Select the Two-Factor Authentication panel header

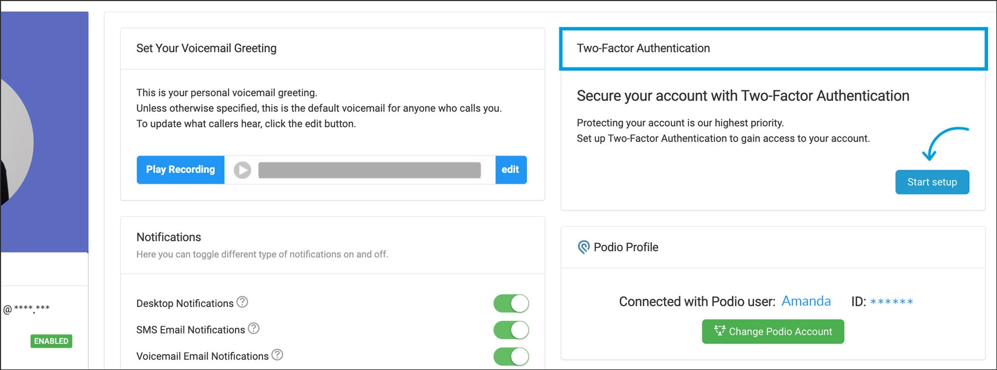click(x=773, y=49)
